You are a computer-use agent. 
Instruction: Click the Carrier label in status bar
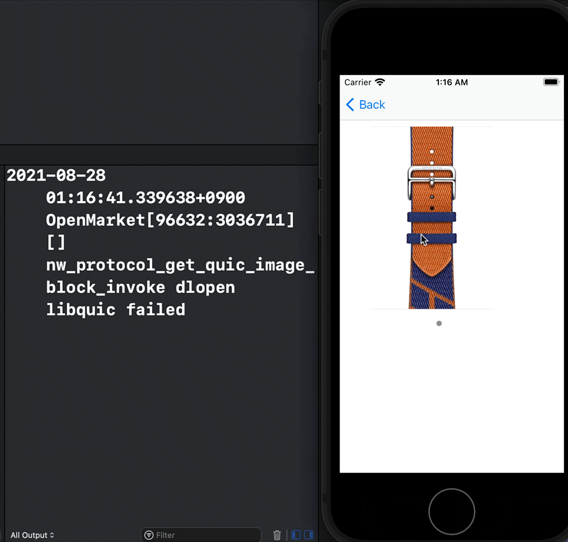tap(357, 82)
